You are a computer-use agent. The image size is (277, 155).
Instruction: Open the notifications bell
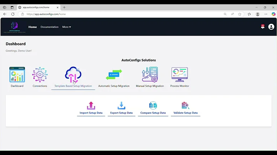tap(263, 27)
